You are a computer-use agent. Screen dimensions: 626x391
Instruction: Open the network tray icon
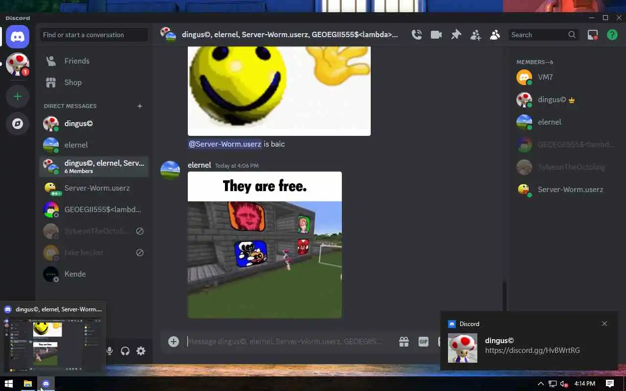[x=553, y=384]
